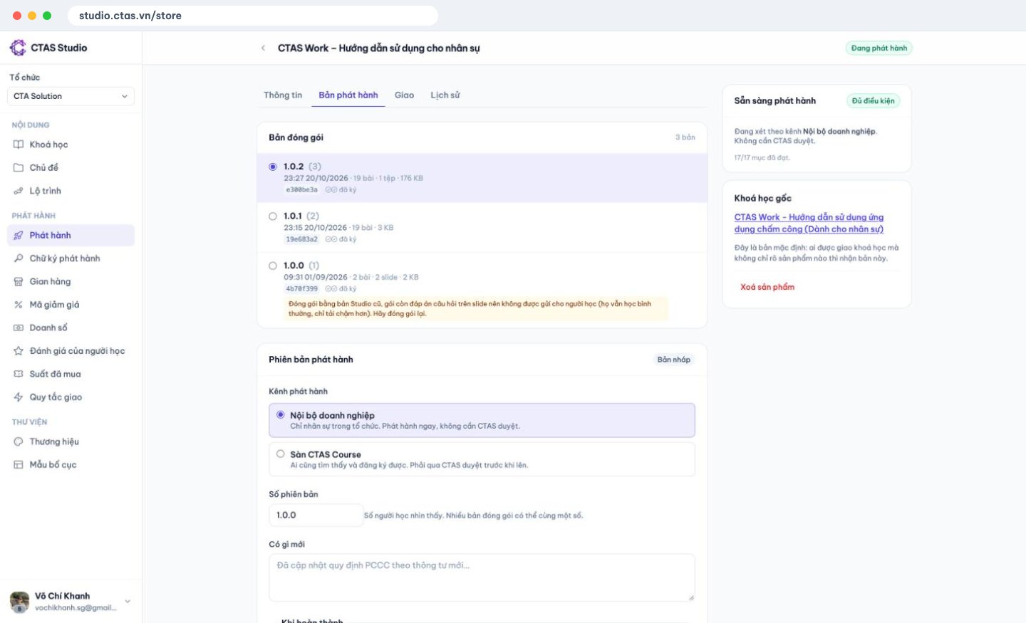
Task: Click the Gian hàng store icon
Action: point(19,282)
